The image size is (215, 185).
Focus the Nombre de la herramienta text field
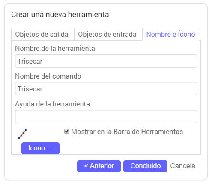[106, 61]
